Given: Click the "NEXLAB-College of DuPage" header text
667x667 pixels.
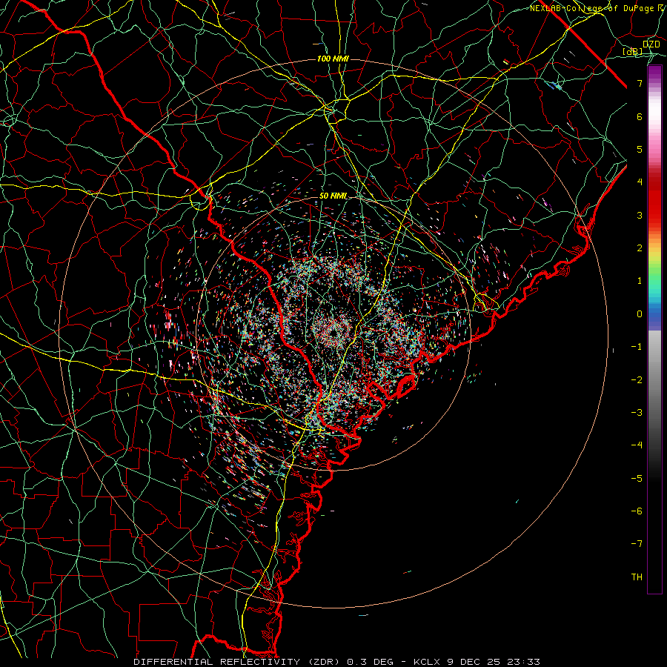Looking at the screenshot, I should pyautogui.click(x=594, y=8).
